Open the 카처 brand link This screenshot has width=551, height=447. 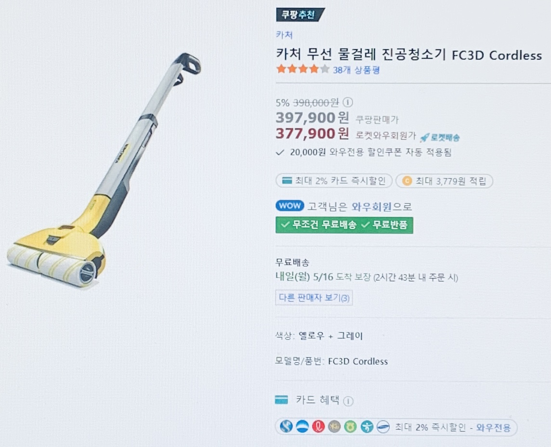pyautogui.click(x=284, y=35)
